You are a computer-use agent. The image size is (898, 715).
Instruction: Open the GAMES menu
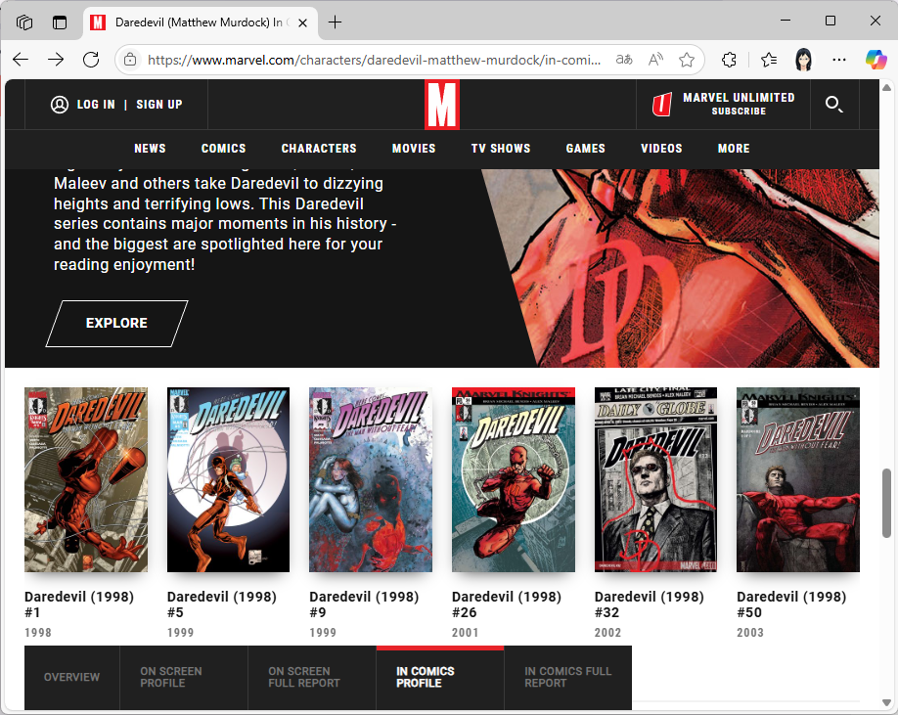(586, 149)
